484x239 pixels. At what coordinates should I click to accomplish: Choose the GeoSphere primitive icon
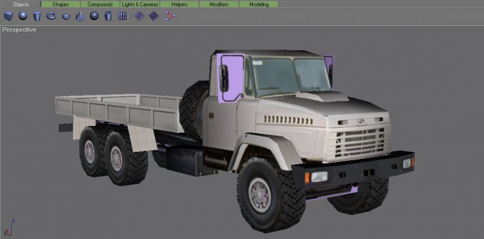(94, 16)
